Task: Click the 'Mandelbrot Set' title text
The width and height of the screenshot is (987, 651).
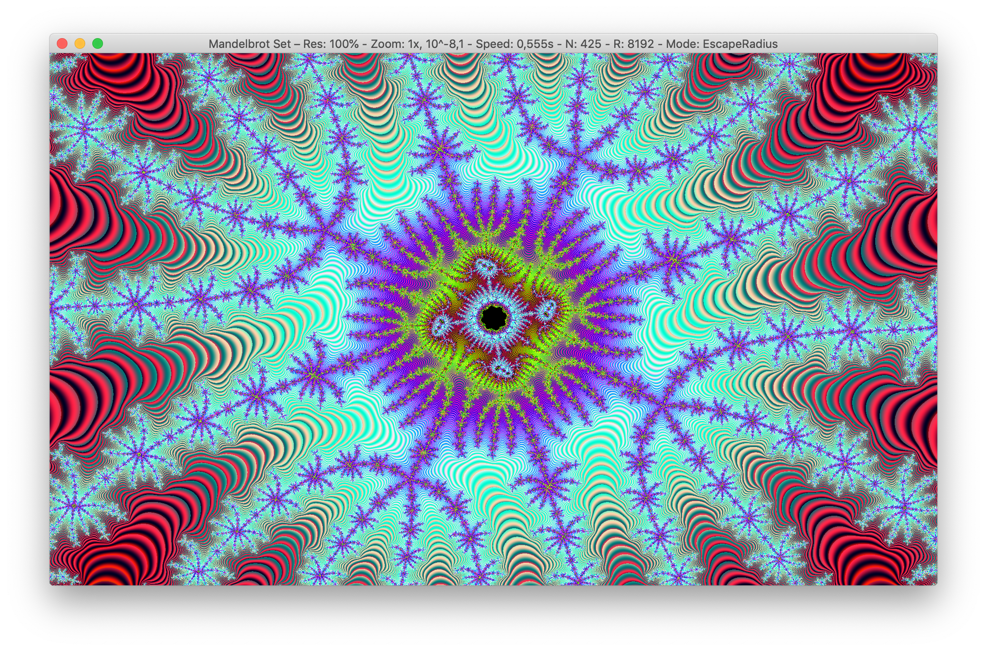Action: [249, 44]
